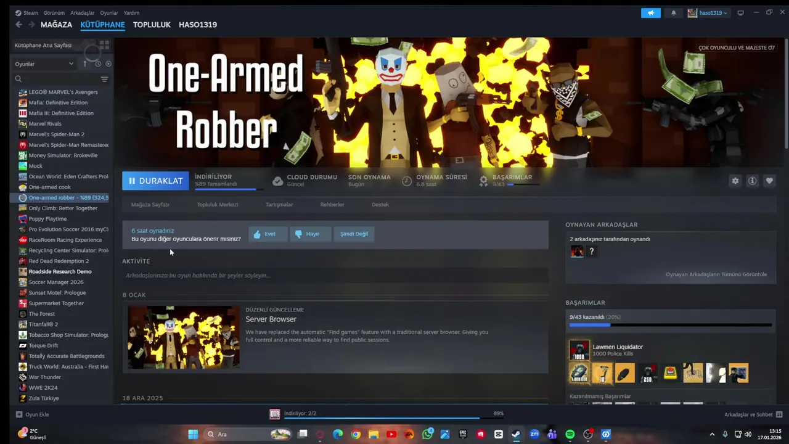789x444 pixels.
Task: Open the Steam menu
Action: click(27, 12)
